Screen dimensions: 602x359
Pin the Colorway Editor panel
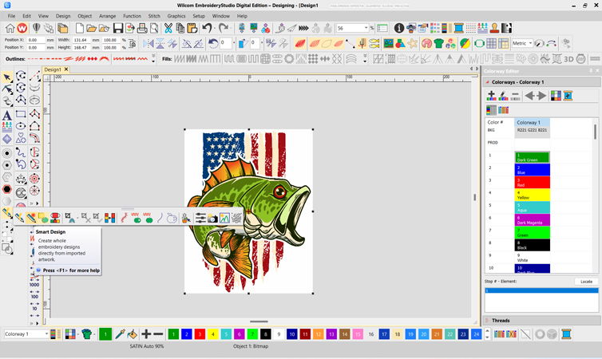coord(591,70)
